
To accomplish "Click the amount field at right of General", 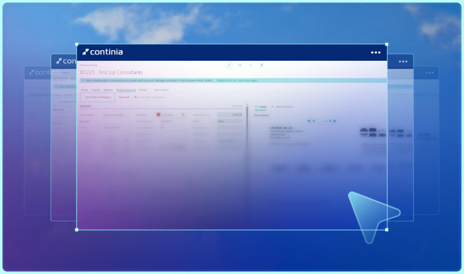I will coord(230,115).
